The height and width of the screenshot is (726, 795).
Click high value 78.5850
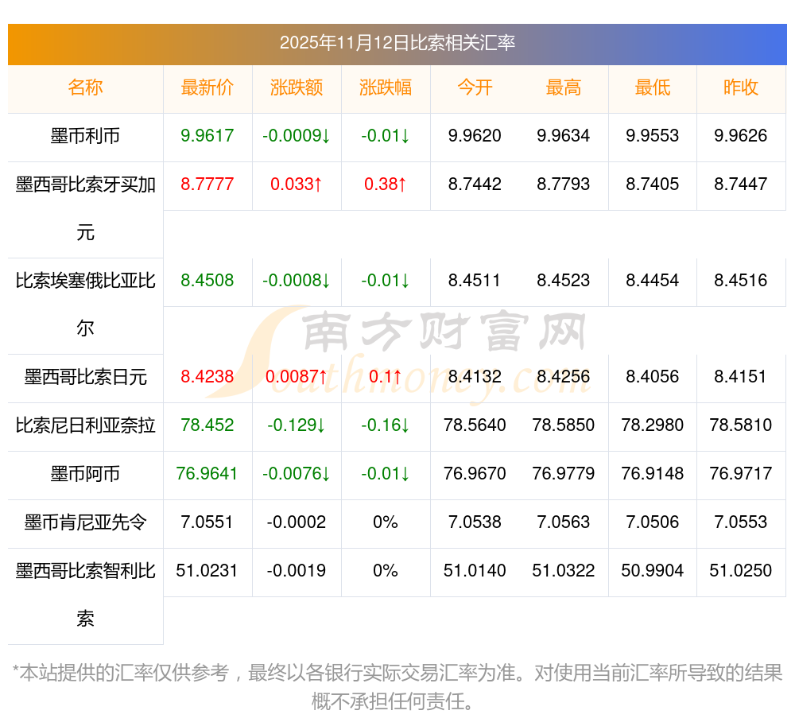coord(564,425)
